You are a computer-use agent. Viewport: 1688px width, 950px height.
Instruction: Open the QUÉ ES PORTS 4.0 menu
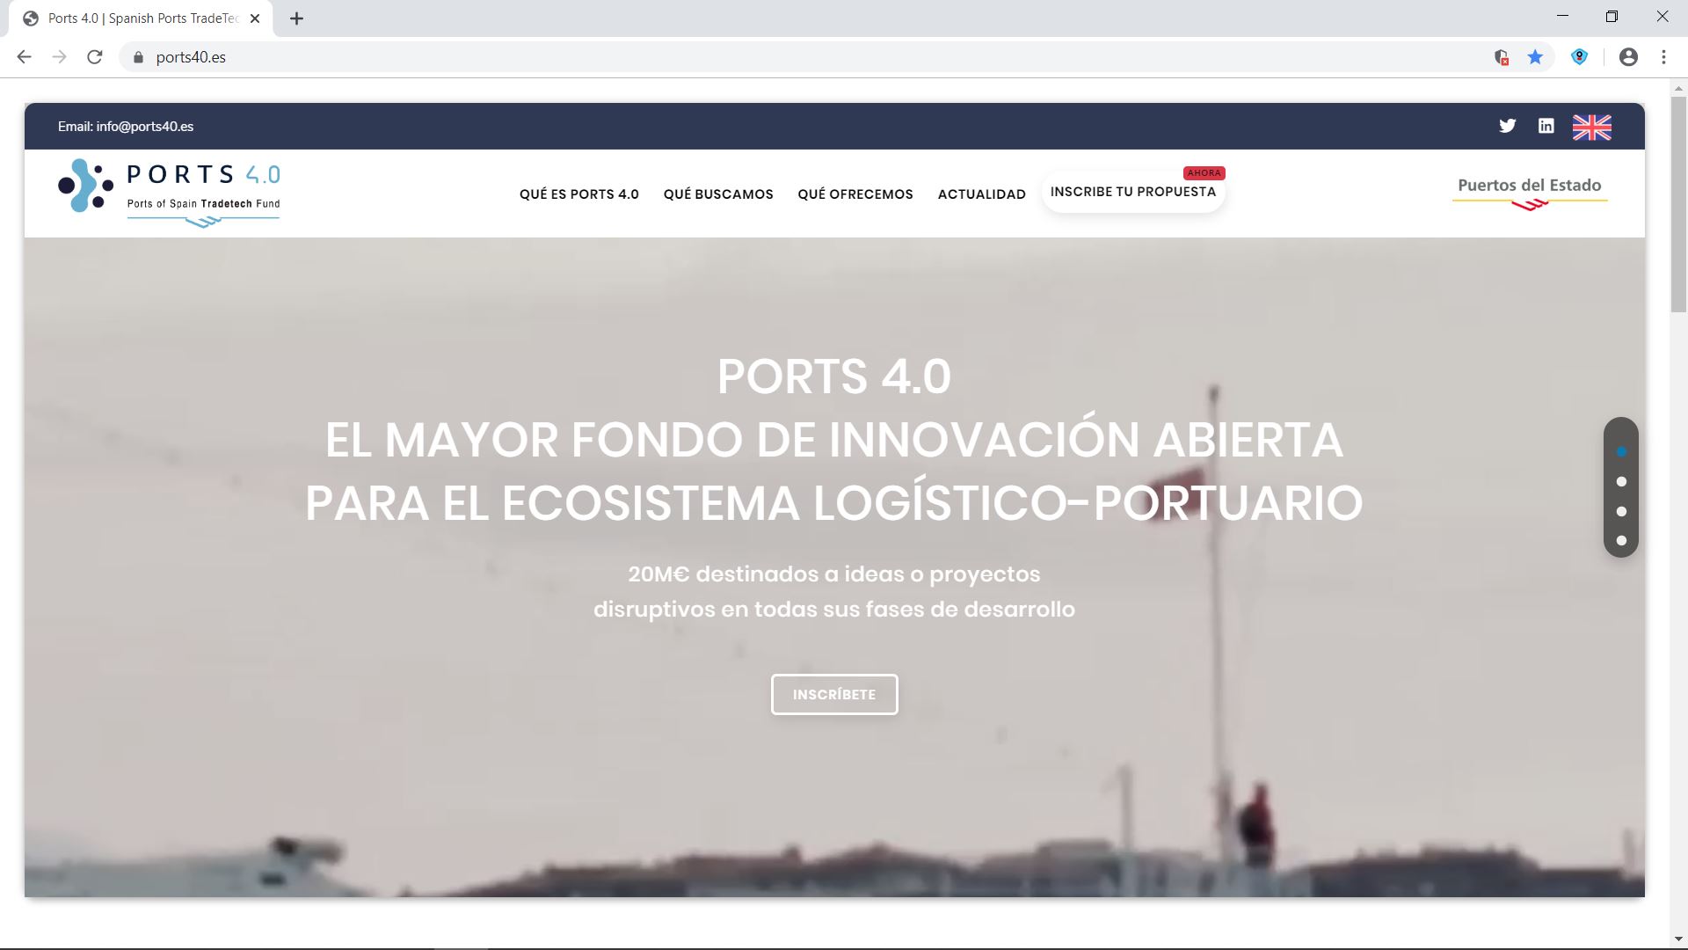coord(578,194)
